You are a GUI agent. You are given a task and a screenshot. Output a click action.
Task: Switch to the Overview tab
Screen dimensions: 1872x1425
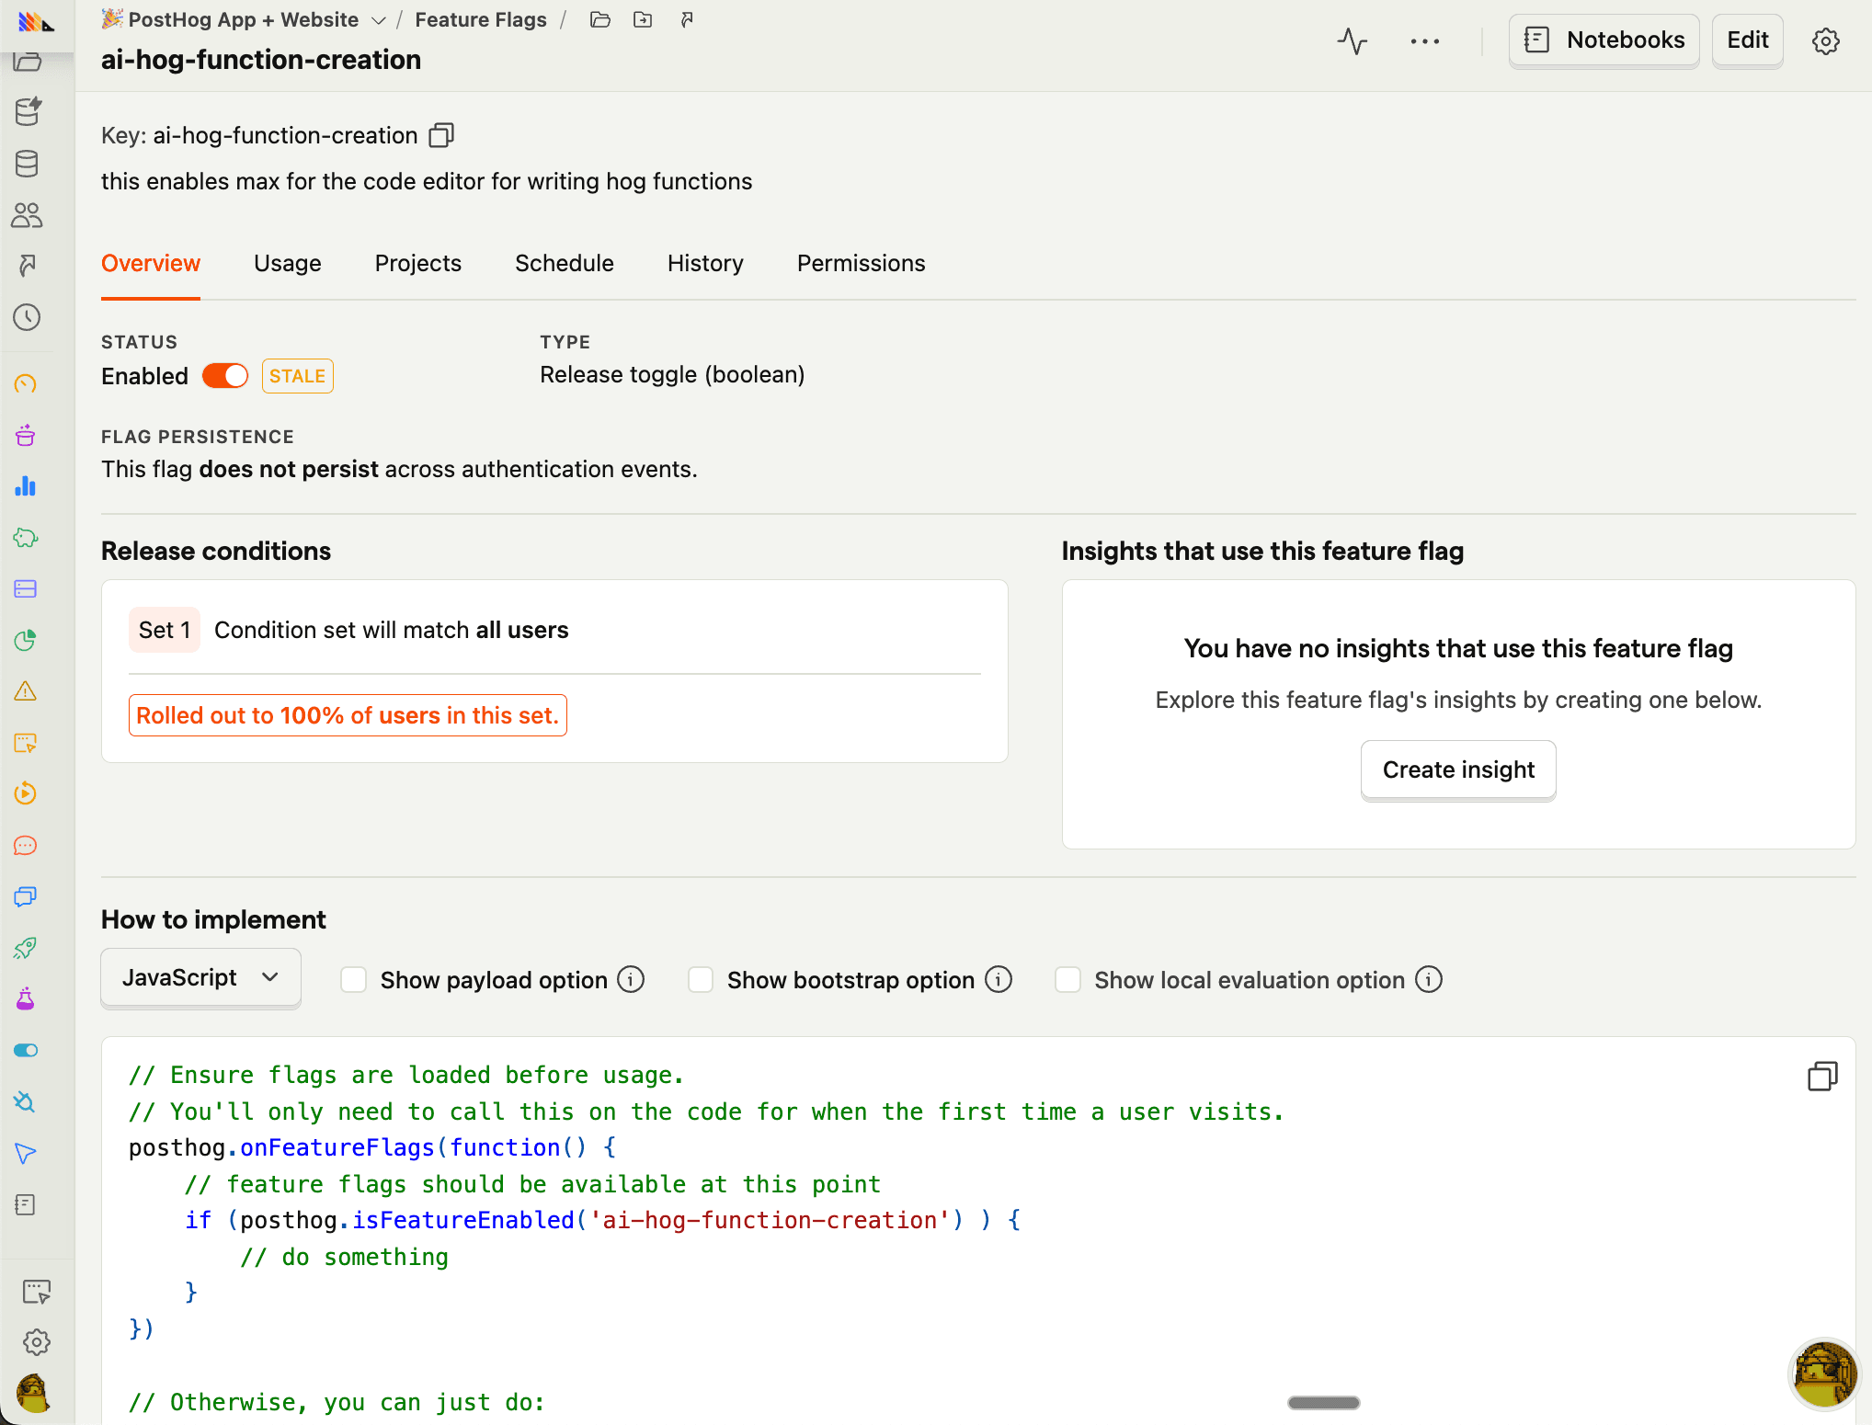coord(151,264)
